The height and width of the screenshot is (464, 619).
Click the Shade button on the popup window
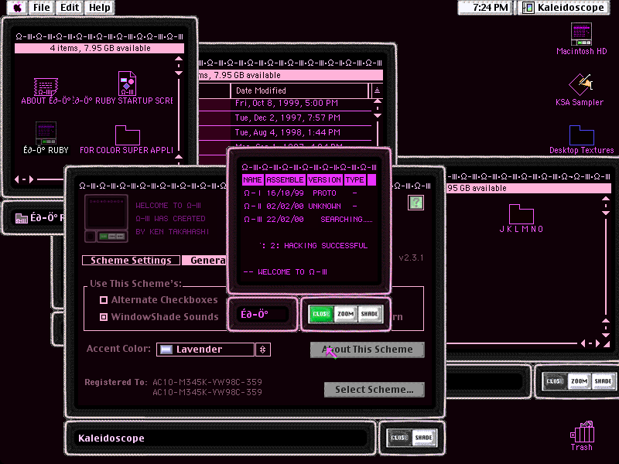click(x=370, y=314)
